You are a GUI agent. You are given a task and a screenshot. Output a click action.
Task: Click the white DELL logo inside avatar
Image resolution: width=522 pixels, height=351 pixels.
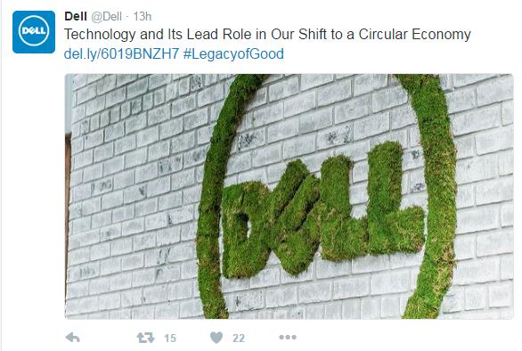click(34, 31)
